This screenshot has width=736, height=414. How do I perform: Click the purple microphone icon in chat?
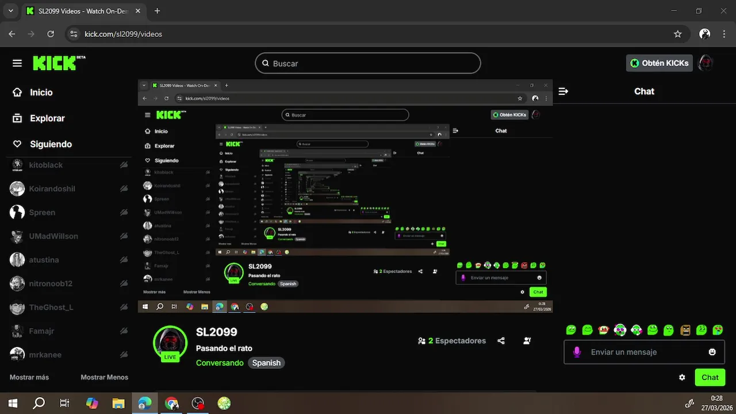(577, 352)
